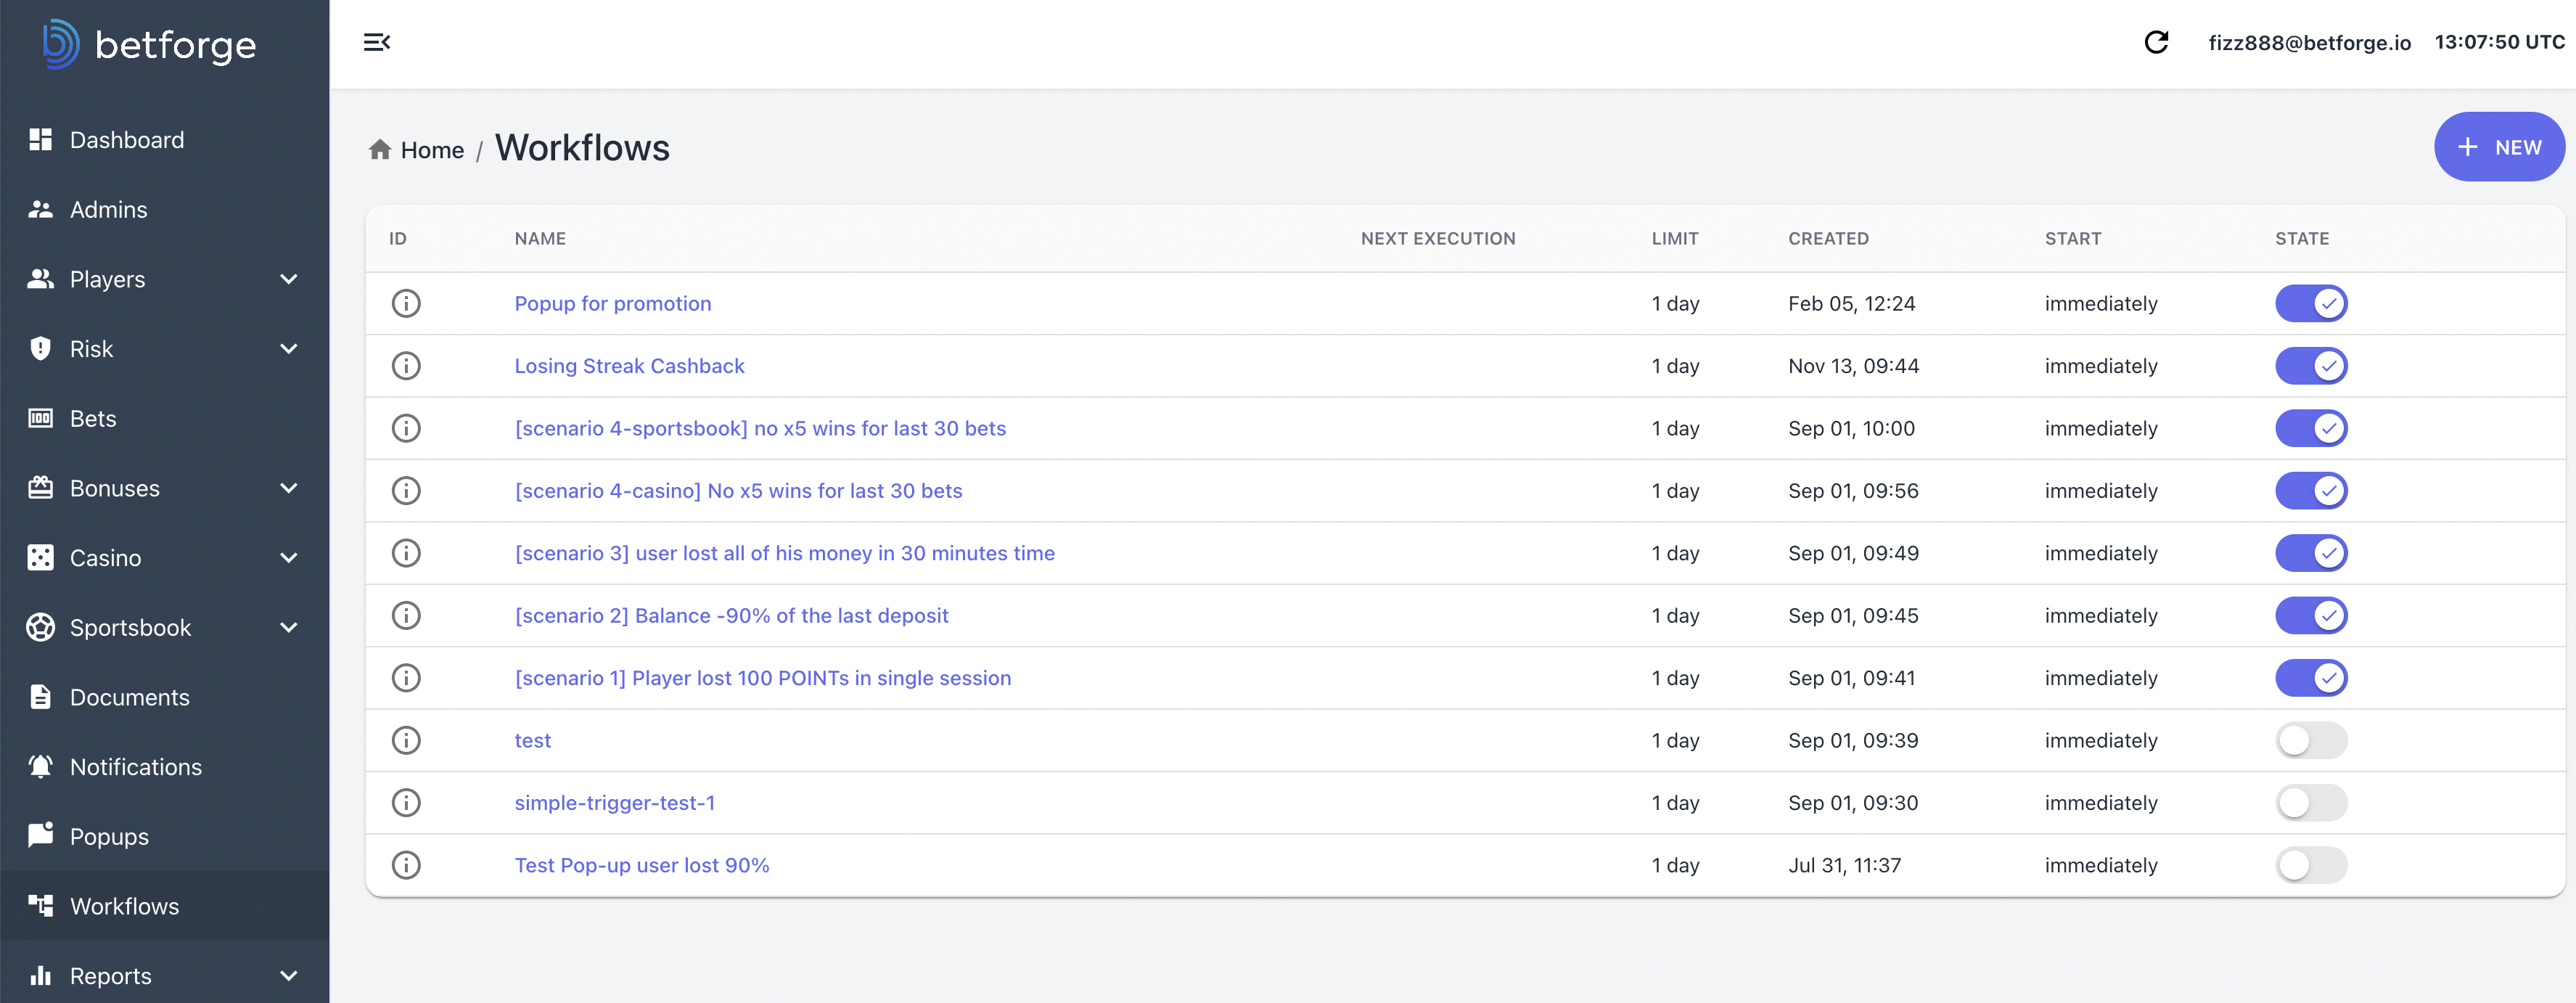Click the Admins people icon

40,209
